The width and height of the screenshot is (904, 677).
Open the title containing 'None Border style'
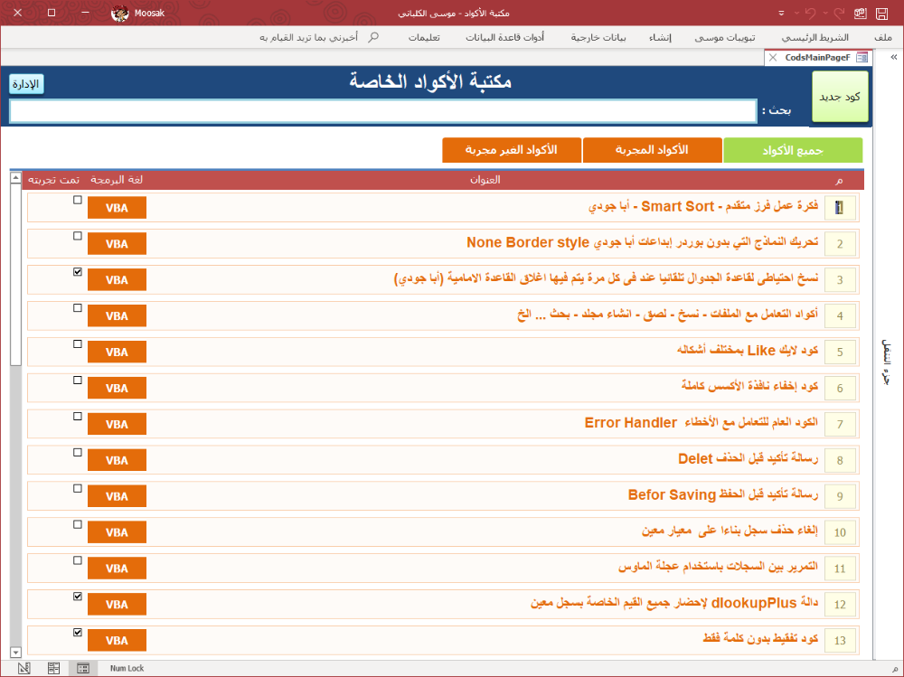pyautogui.click(x=642, y=243)
